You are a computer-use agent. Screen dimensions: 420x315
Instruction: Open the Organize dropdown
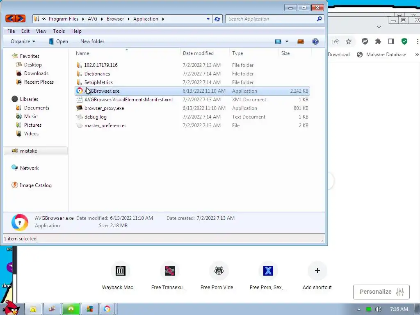coord(23,41)
